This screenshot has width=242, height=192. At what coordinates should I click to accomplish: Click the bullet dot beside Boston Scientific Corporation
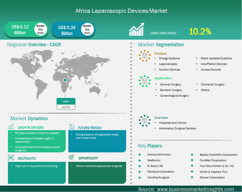click(x=192, y=154)
